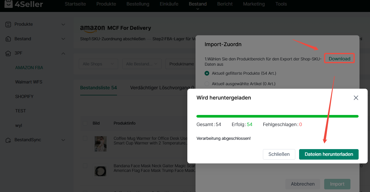Choose 'Aktuell ausgewählte Artikel' radio option
Viewport: 370px width, 192px height.
(x=207, y=84)
